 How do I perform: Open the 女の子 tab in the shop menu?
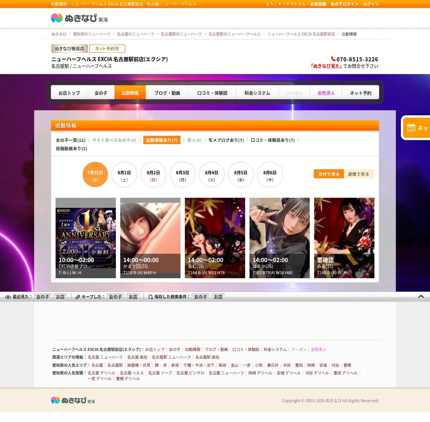point(101,93)
